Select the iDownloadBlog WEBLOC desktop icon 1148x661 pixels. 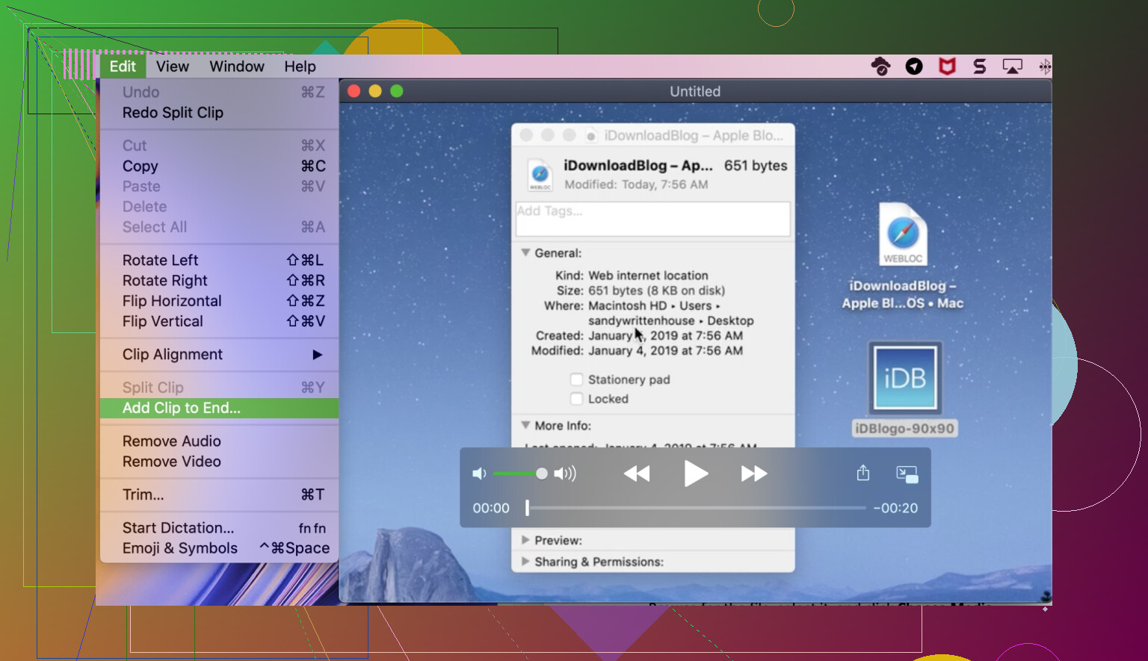pos(903,235)
